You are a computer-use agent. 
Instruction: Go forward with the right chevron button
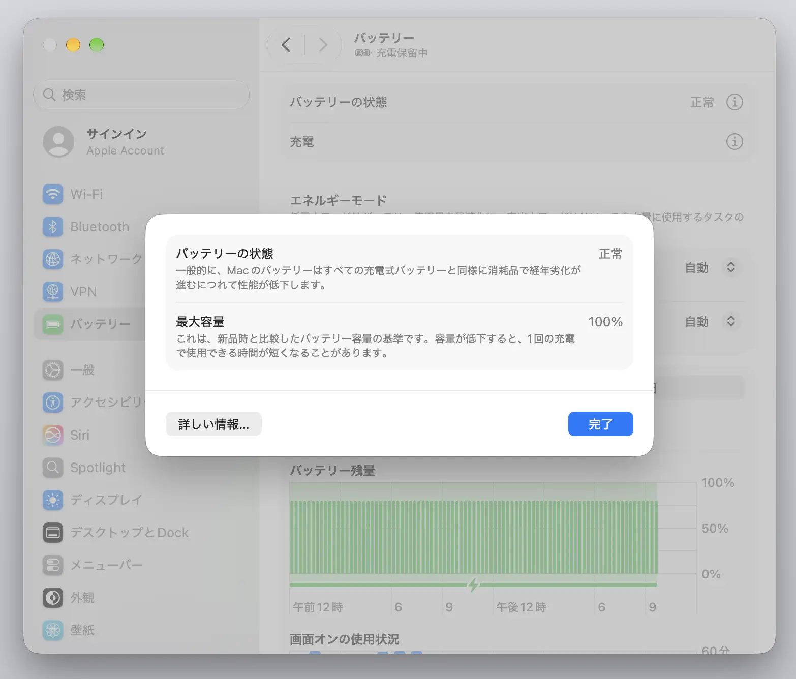pyautogui.click(x=323, y=45)
